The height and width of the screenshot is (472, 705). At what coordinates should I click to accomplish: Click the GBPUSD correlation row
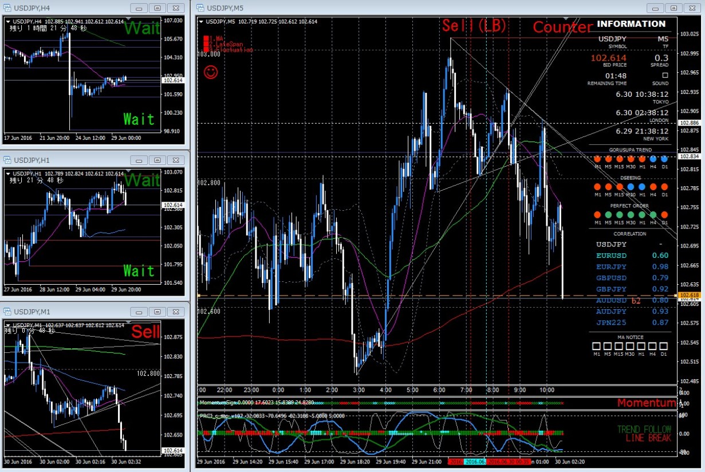click(x=632, y=278)
